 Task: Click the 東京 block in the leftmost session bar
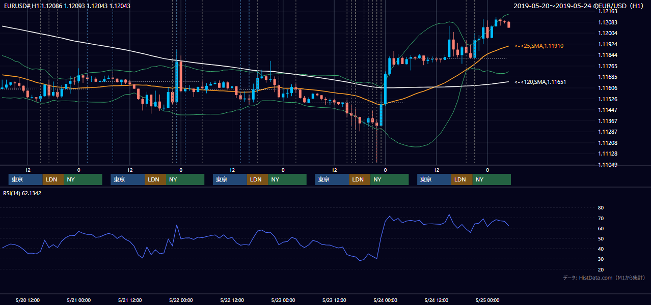coord(25,179)
